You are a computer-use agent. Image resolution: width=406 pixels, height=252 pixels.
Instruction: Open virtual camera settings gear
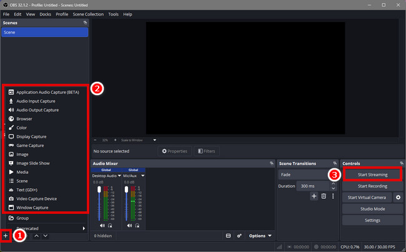point(398,198)
